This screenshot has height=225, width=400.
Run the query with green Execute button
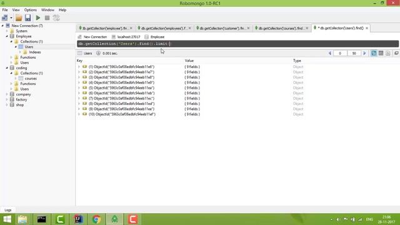pos(38,18)
